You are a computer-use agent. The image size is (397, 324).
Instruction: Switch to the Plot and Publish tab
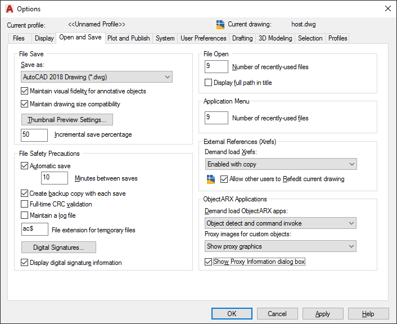click(129, 38)
